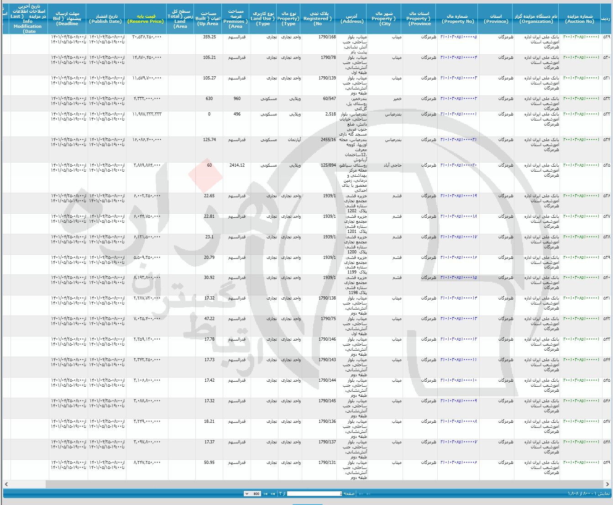Sort by the Property Type column header
The width and height of the screenshot is (613, 505).
coord(288,19)
